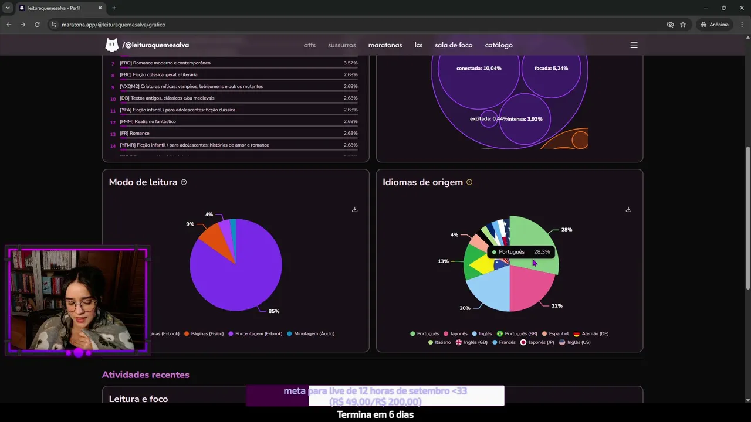The height and width of the screenshot is (422, 751).
Task: Select the leituraquemesalva - Perfil browser tab
Action: [60, 8]
